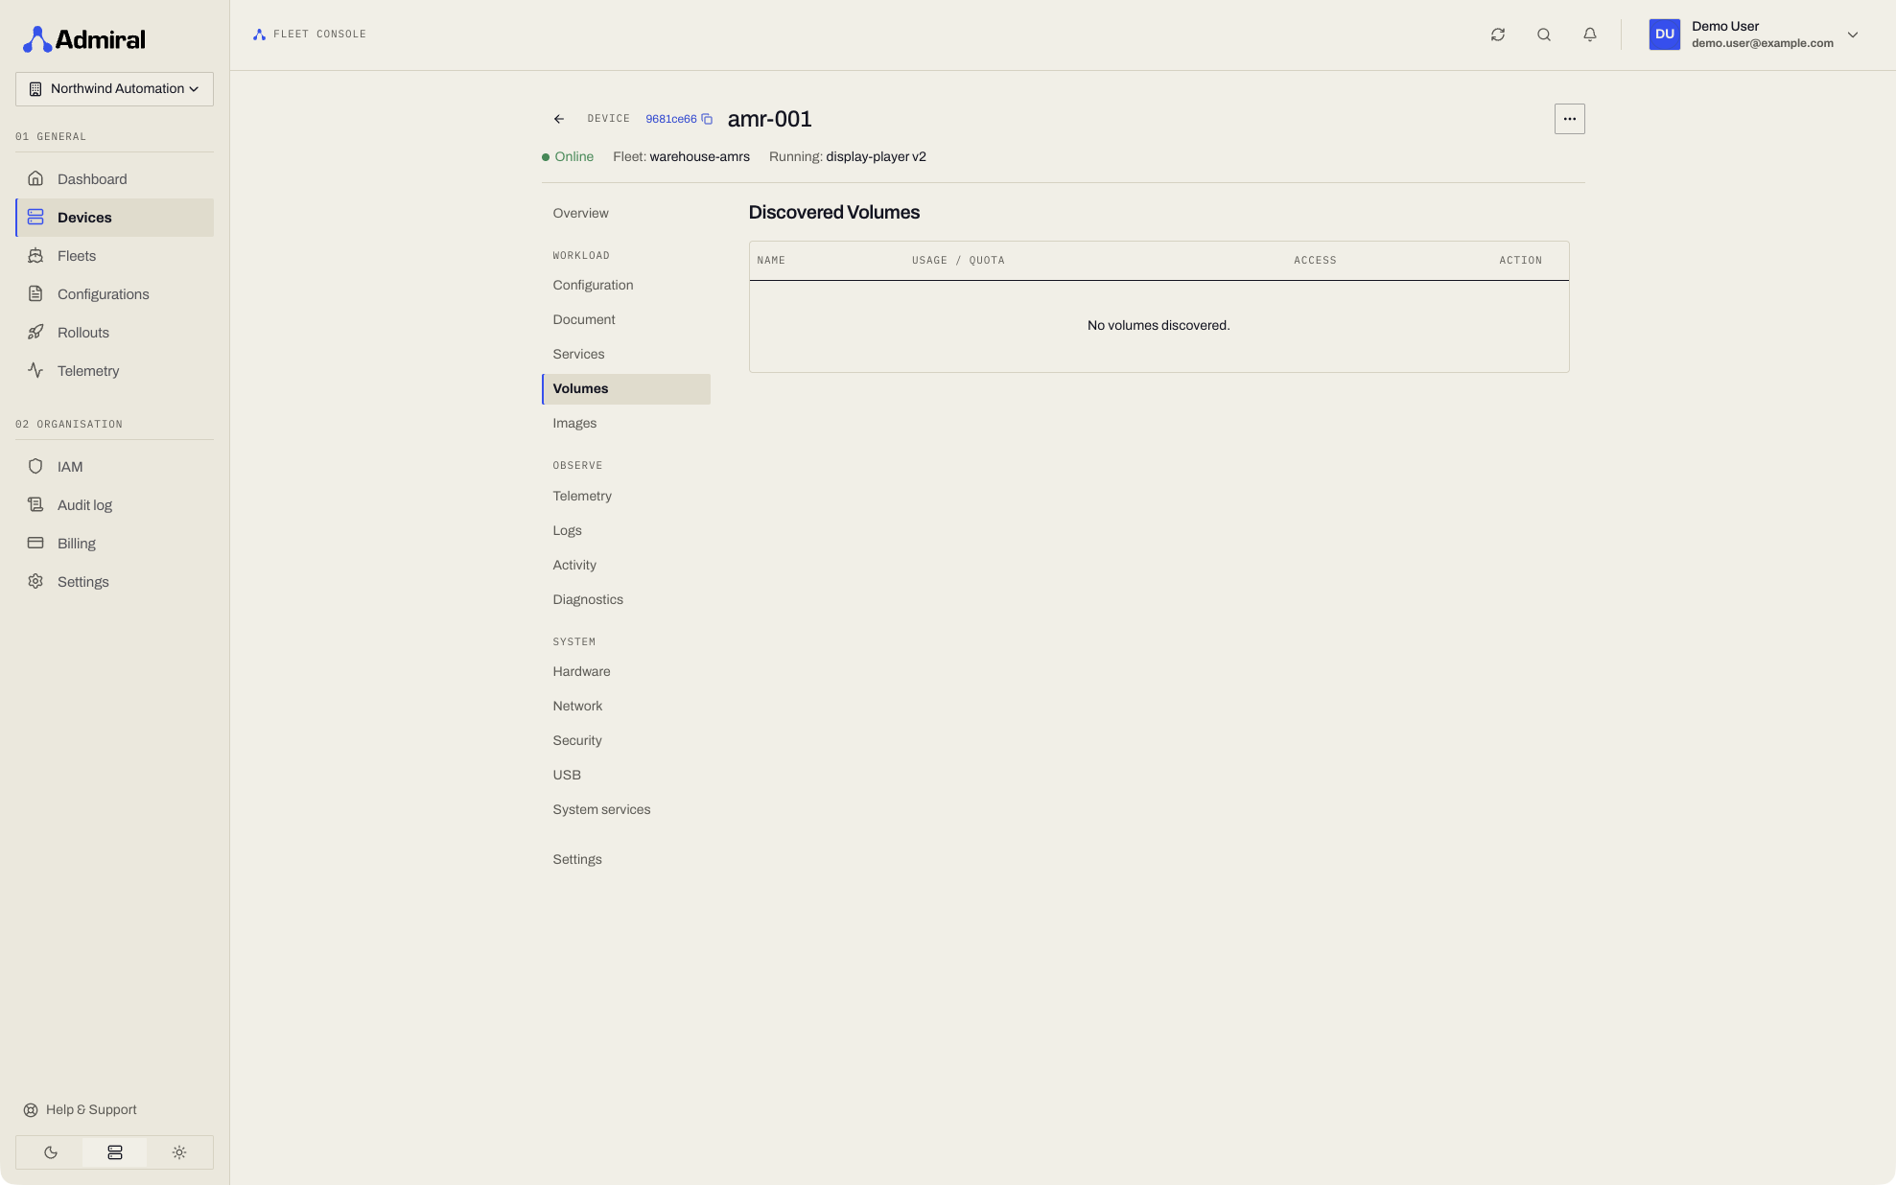This screenshot has height=1185, width=1896.
Task: Open Diagnostics tab
Action: click(x=626, y=600)
